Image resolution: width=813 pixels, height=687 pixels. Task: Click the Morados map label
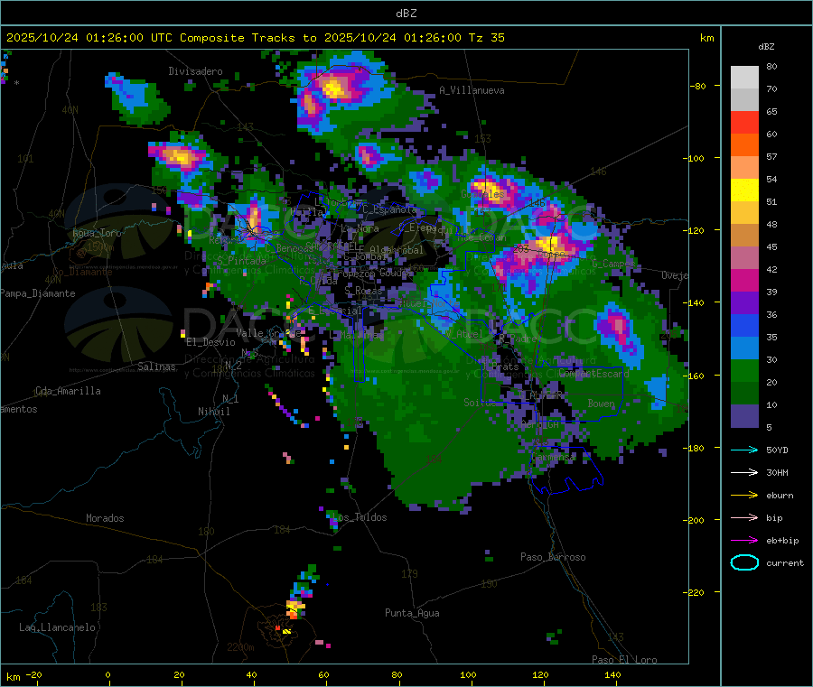tap(105, 518)
